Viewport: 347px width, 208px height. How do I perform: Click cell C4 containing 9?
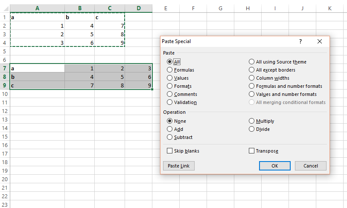pyautogui.click(x=110, y=43)
